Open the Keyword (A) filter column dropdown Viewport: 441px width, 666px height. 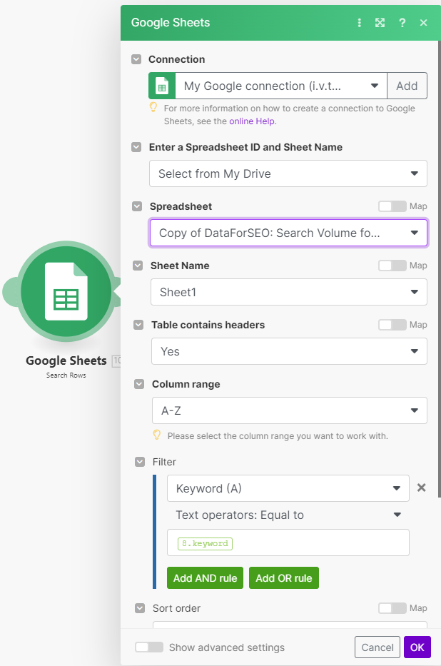tap(288, 488)
